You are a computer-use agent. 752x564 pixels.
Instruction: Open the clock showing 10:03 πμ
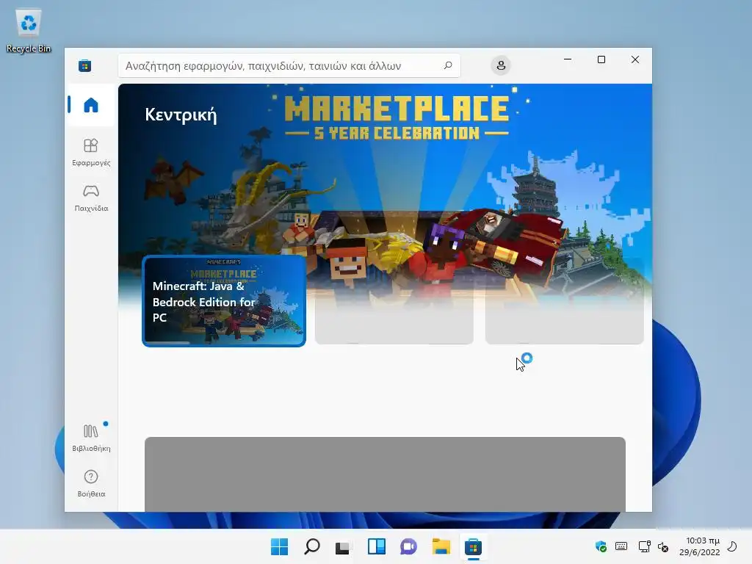tap(699, 546)
